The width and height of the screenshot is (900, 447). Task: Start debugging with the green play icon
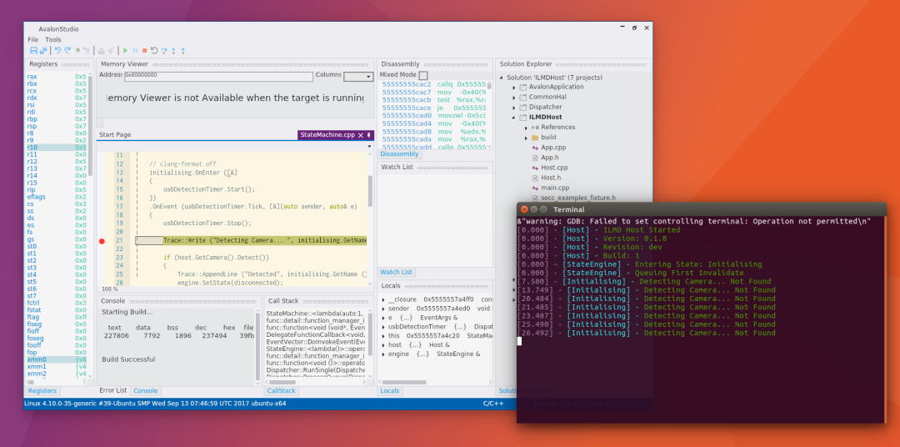(126, 51)
